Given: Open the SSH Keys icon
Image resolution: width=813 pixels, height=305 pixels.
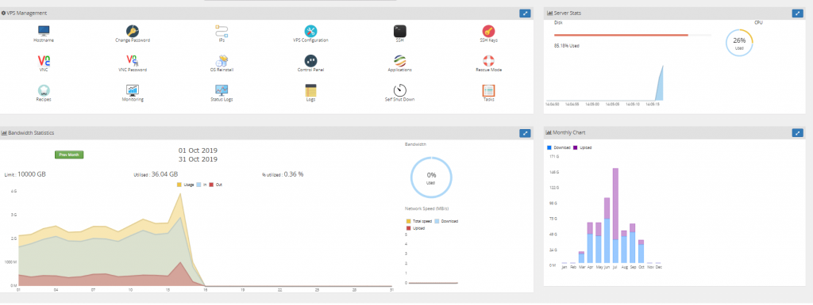Looking at the screenshot, I should pos(488,31).
